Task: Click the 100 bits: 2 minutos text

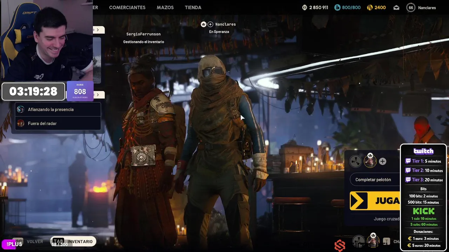Action: 423,196
